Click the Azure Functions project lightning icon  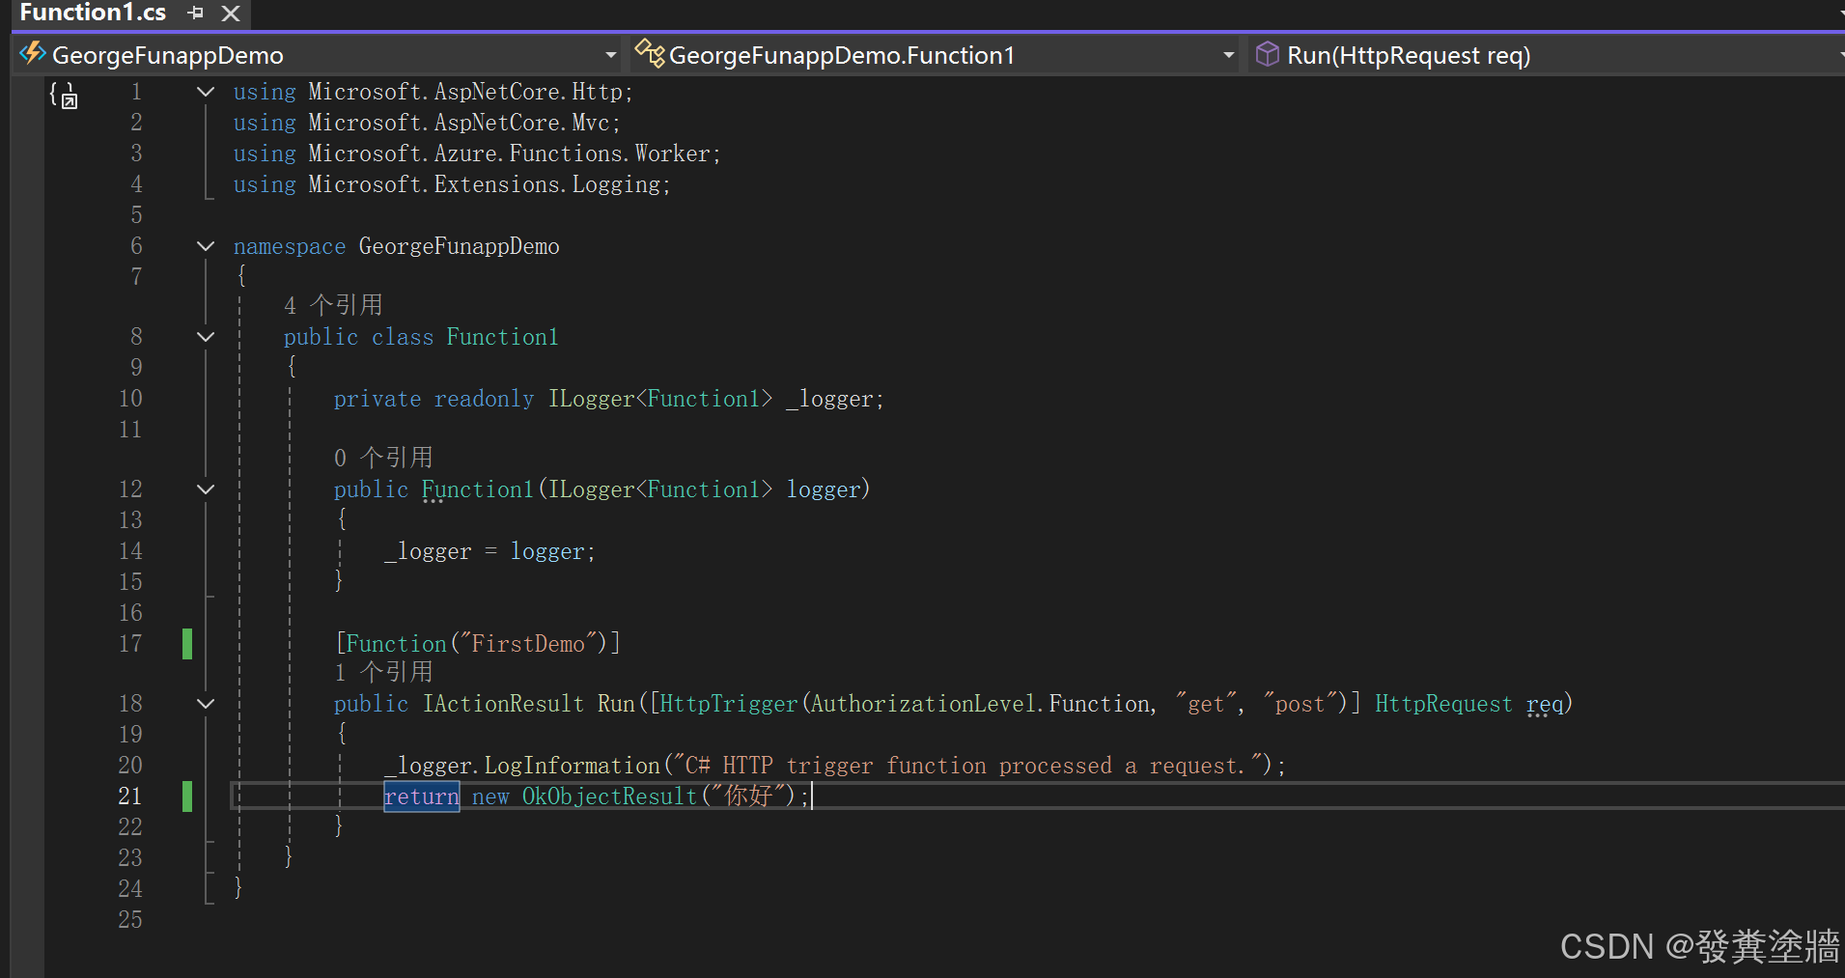click(x=33, y=53)
